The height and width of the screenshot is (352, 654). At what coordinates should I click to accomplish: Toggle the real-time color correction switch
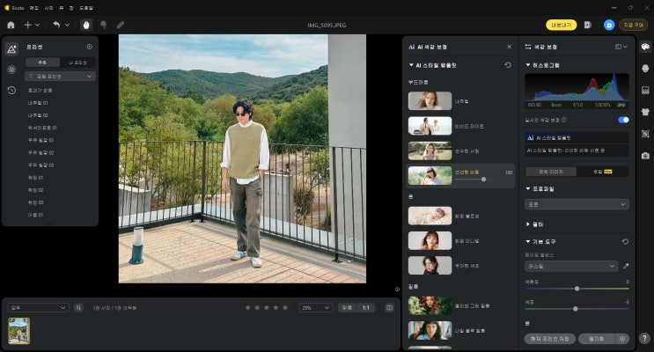pyautogui.click(x=623, y=120)
